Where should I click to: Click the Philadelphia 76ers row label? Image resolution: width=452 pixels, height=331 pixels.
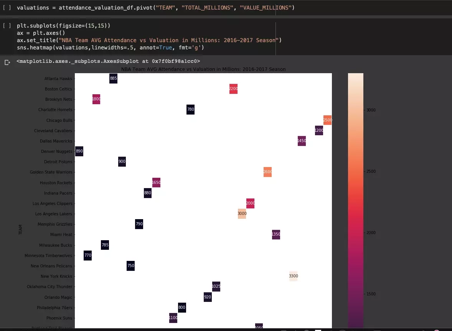54,308
